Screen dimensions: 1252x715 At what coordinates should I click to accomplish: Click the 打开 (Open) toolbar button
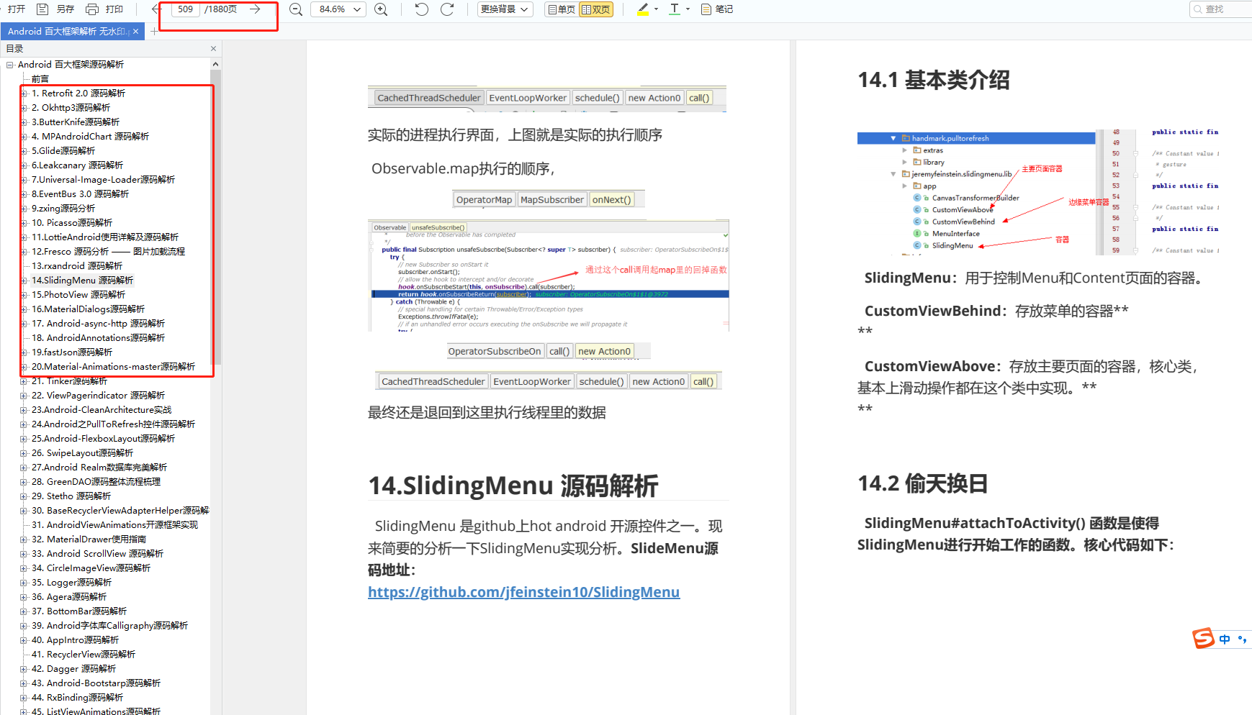pyautogui.click(x=17, y=9)
